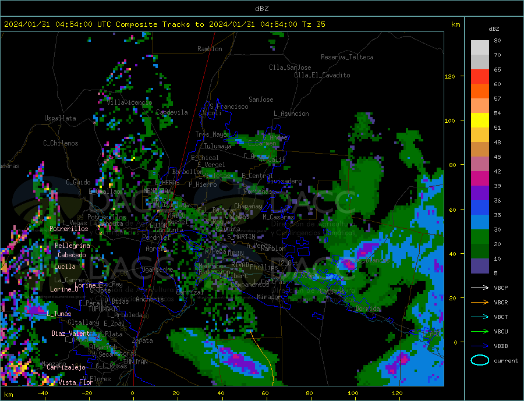Click the 'C_Guido' map label
Screen dimensions: 524x401
78,182
